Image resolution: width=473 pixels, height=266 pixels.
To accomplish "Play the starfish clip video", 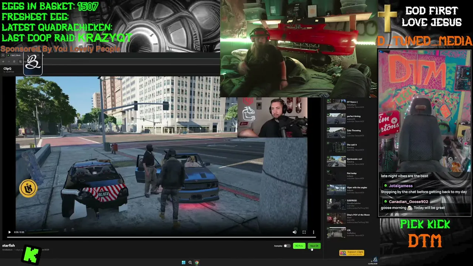I will [x=10, y=232].
